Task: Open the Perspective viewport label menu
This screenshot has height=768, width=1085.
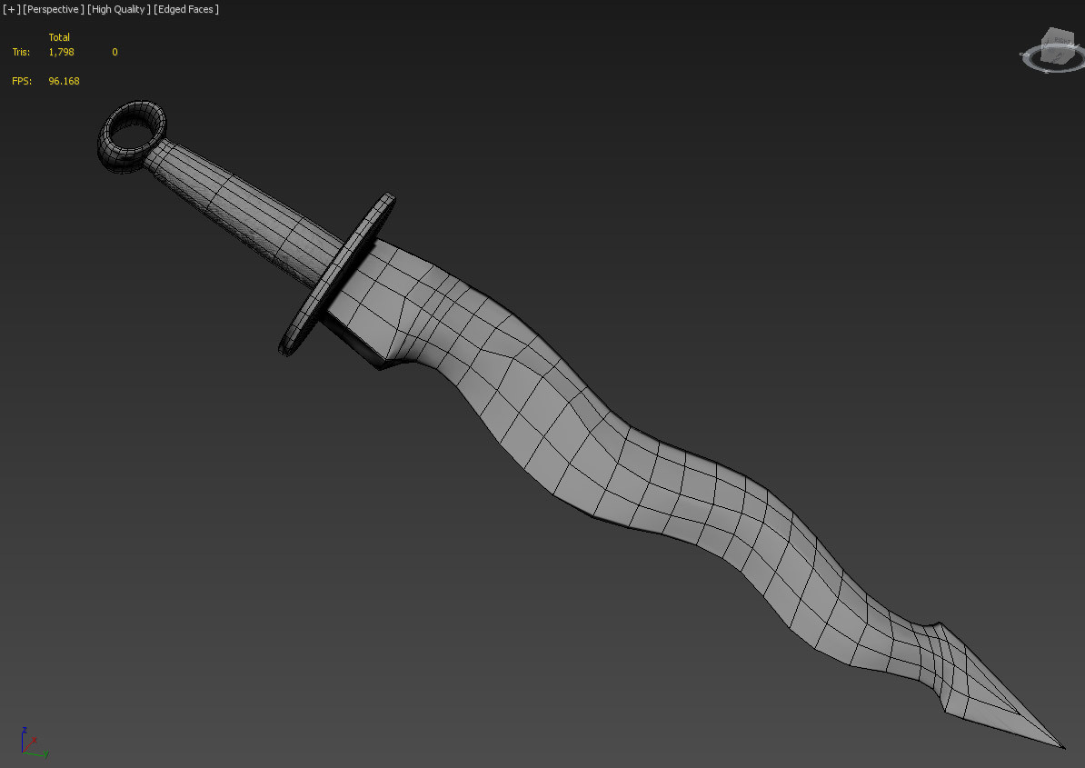Action: [x=54, y=9]
